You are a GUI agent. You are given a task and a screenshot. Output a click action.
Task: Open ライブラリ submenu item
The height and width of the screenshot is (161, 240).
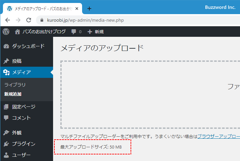click(15, 85)
